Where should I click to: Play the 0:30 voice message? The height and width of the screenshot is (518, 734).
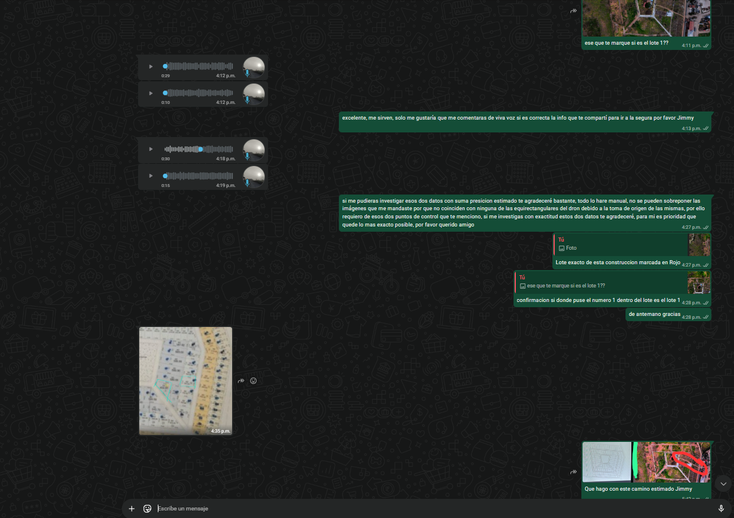(151, 149)
